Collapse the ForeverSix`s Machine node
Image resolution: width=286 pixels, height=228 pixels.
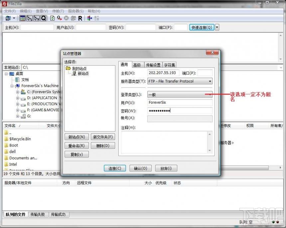(x=12, y=86)
